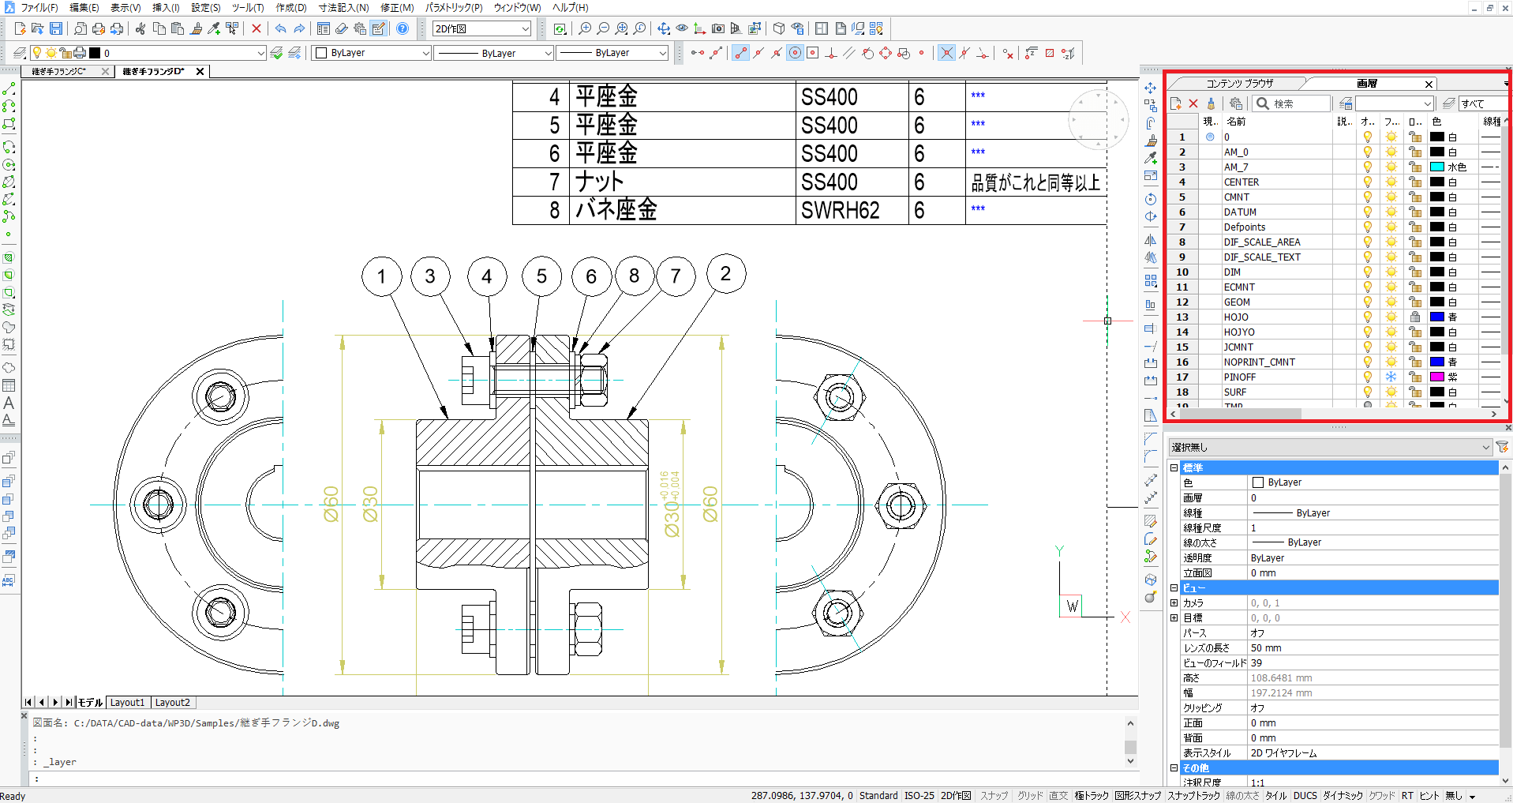Toggle lightbulb on/off for CENTER layer

pyautogui.click(x=1368, y=182)
